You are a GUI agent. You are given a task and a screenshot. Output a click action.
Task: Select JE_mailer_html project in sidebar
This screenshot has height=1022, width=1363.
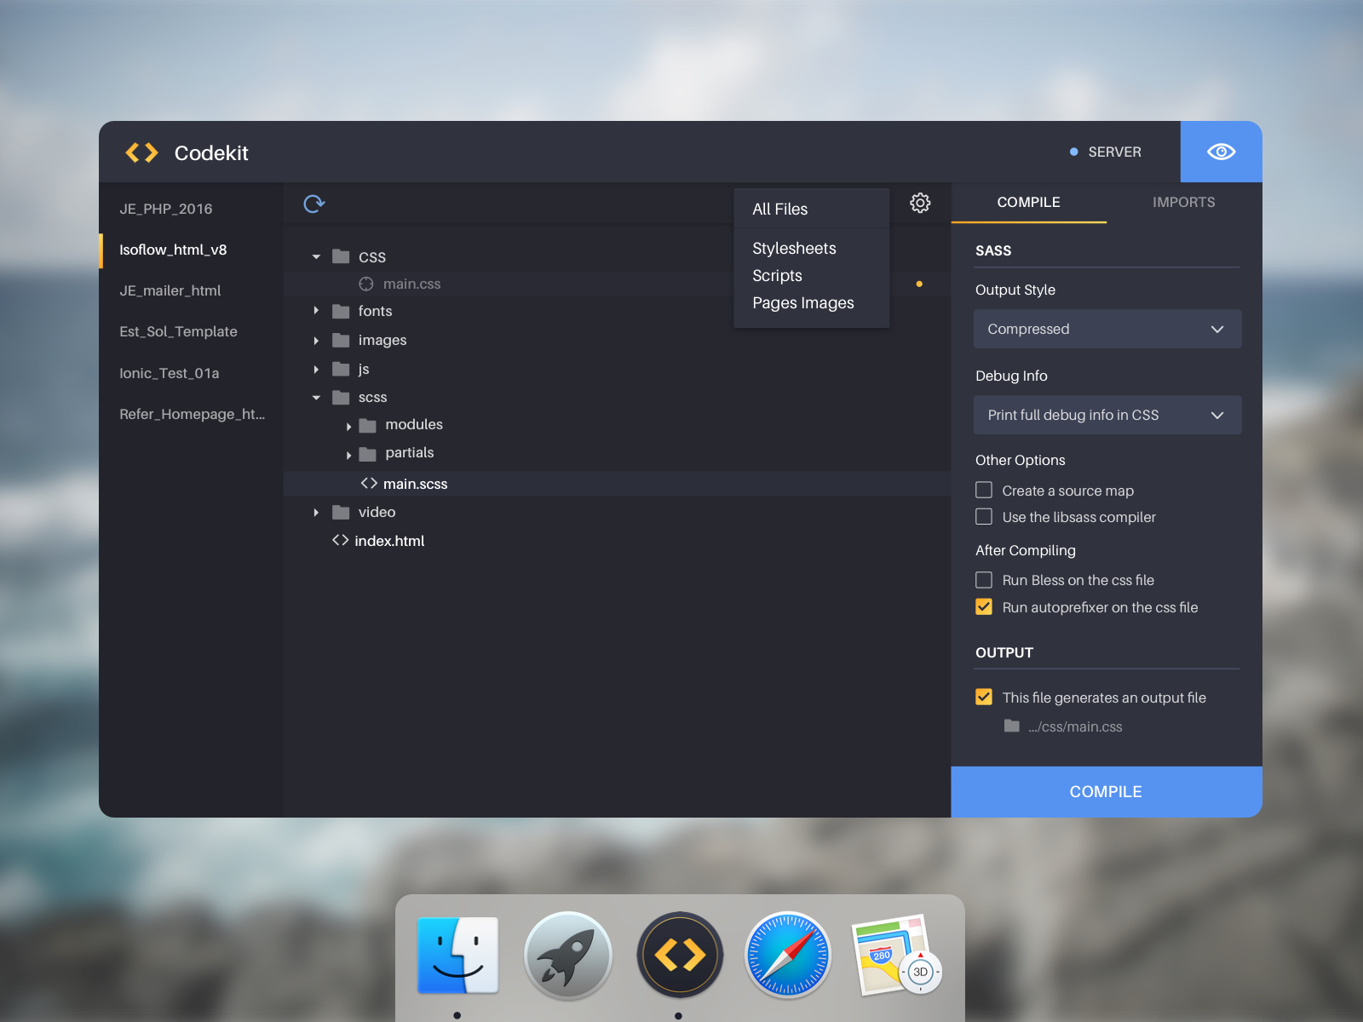[170, 291]
